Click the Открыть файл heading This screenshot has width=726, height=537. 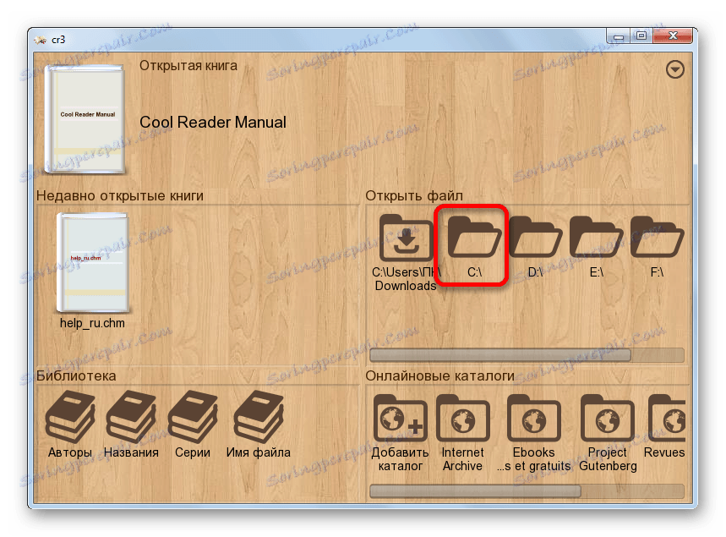[414, 196]
